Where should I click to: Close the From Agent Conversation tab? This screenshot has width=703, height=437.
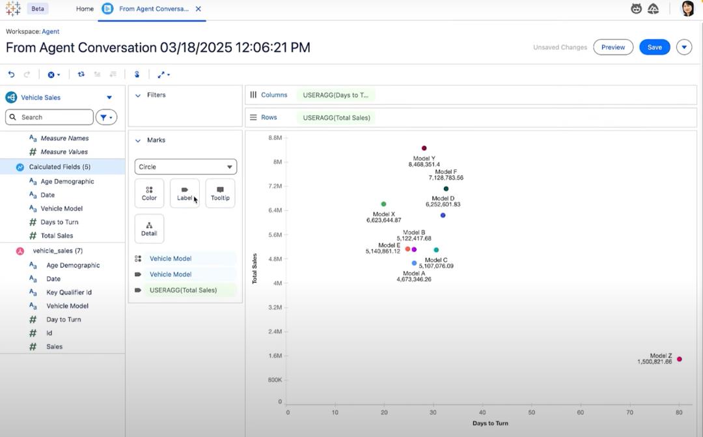click(199, 9)
